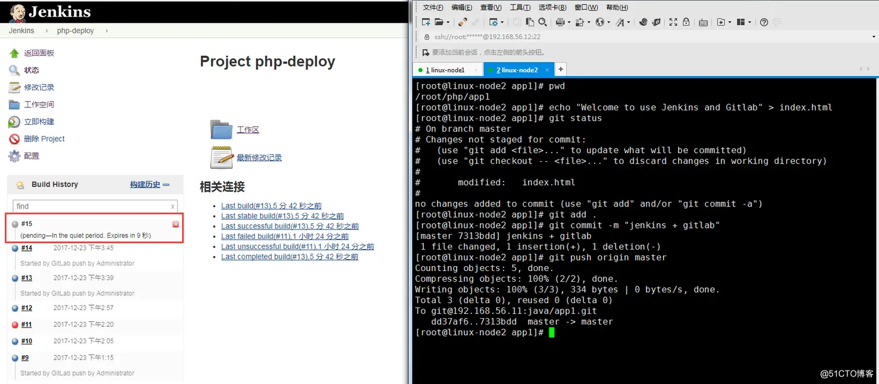
Task: Open the 选项卡(B) menu in Xshell
Action: click(x=553, y=8)
